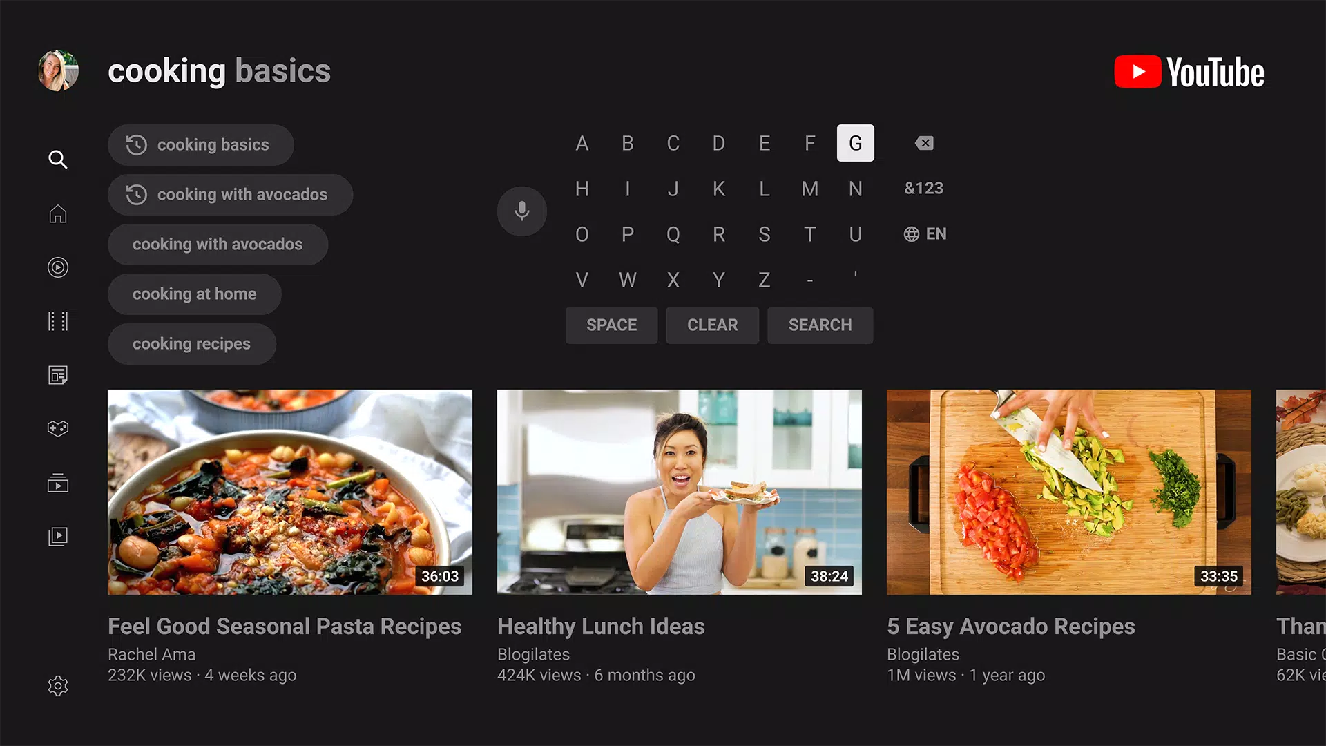Open the YouTube Home icon
Screen dimensions: 1326x746
pyautogui.click(x=57, y=213)
